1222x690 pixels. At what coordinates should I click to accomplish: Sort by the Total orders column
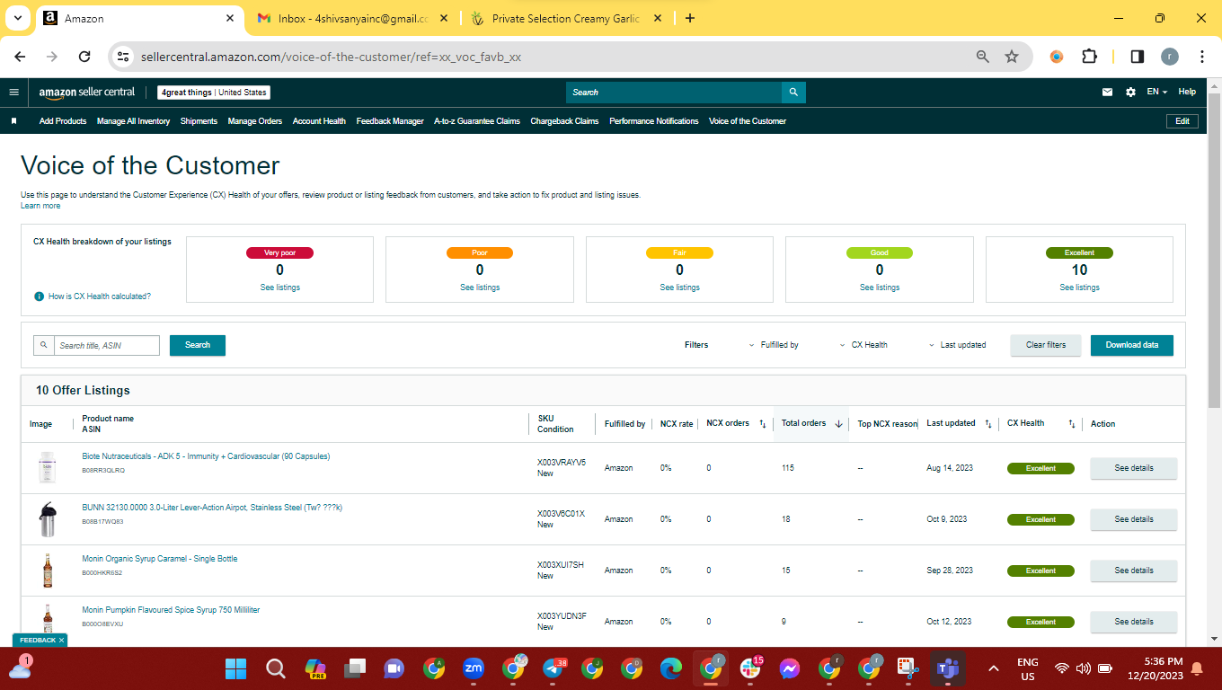811,423
